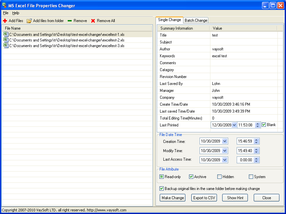Click the Total Editing Time value '0'

coord(213,118)
